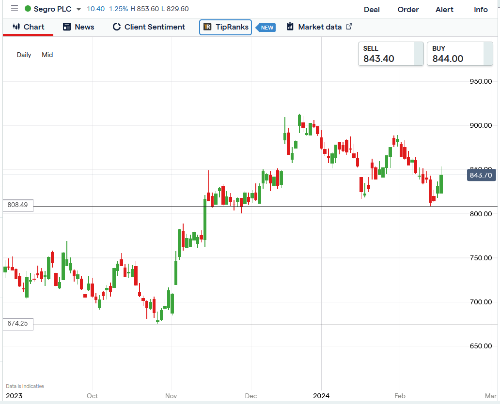This screenshot has height=404, width=500.
Task: Open the Mid price type selector
Action: click(x=47, y=55)
